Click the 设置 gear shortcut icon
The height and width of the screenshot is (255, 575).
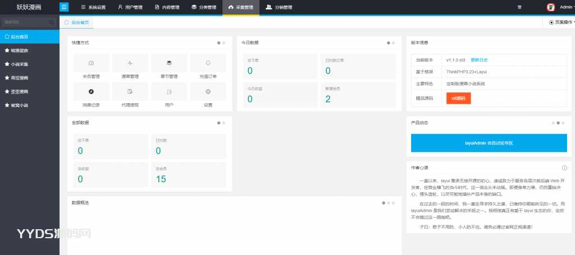pyautogui.click(x=208, y=91)
